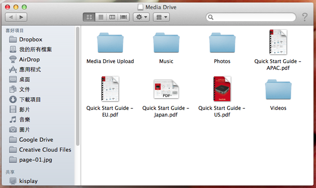The height and width of the screenshot is (188, 316).
Task: Open 我的所有檔案 in the sidebar
Action: (38, 50)
